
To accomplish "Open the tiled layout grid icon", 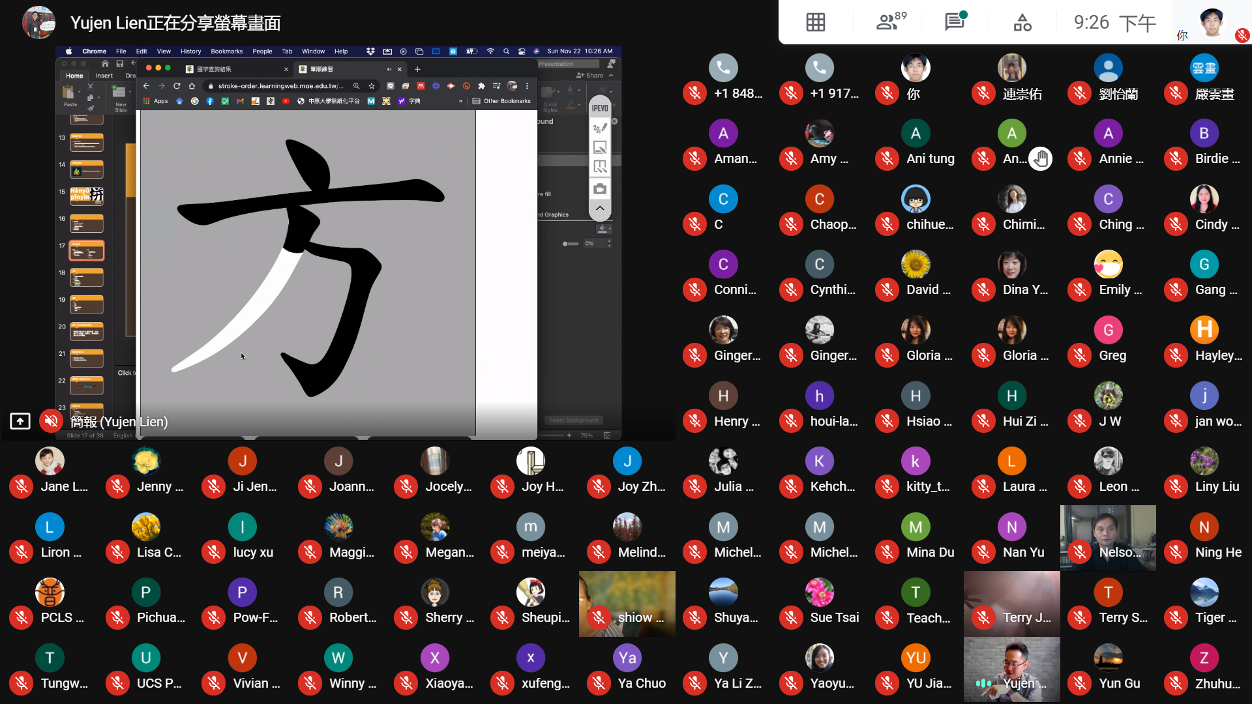I will pyautogui.click(x=815, y=22).
